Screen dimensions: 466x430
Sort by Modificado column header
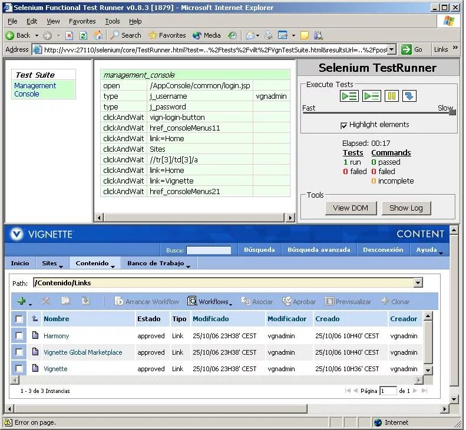pos(211,319)
